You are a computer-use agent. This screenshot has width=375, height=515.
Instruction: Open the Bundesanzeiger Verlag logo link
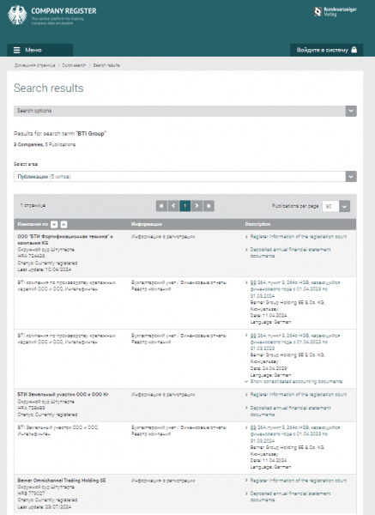(x=335, y=12)
